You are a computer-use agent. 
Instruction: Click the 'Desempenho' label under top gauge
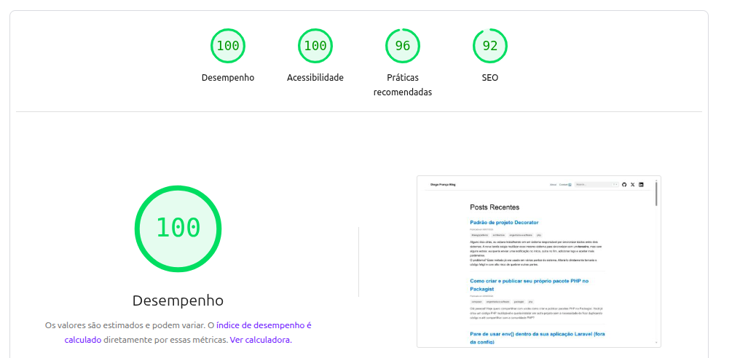tap(228, 78)
